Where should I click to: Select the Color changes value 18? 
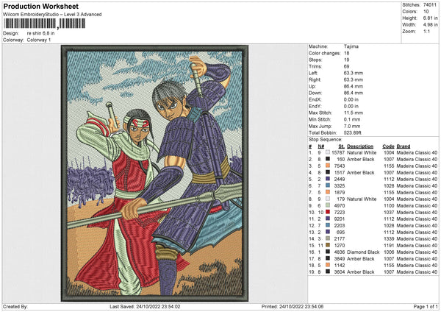[x=346, y=53]
